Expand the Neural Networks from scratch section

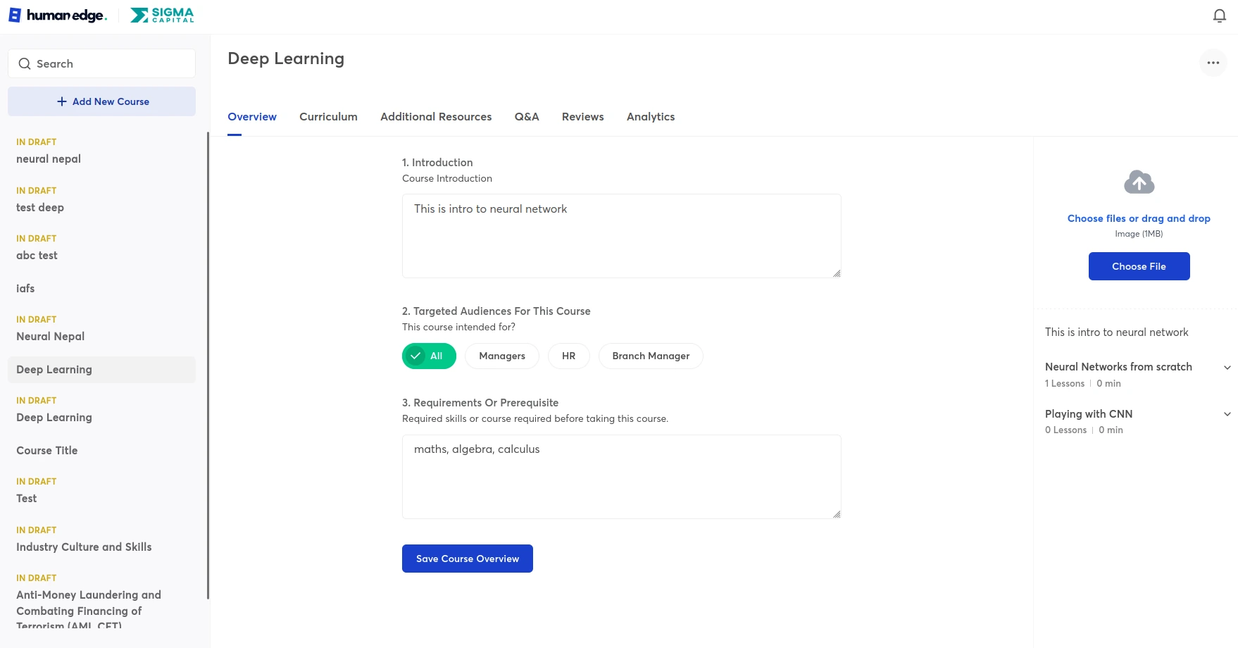click(1227, 367)
